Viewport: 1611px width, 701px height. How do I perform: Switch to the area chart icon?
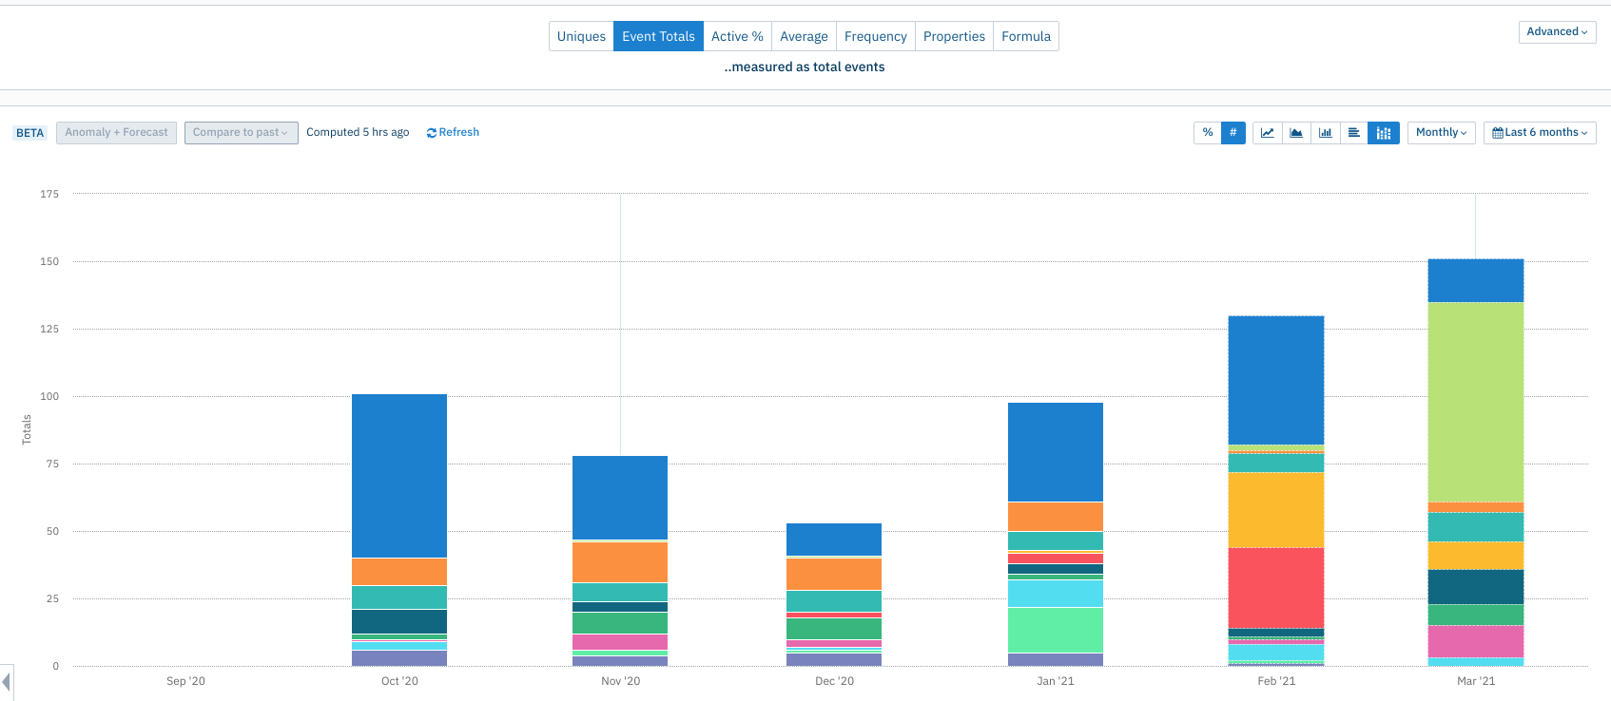1296,133
